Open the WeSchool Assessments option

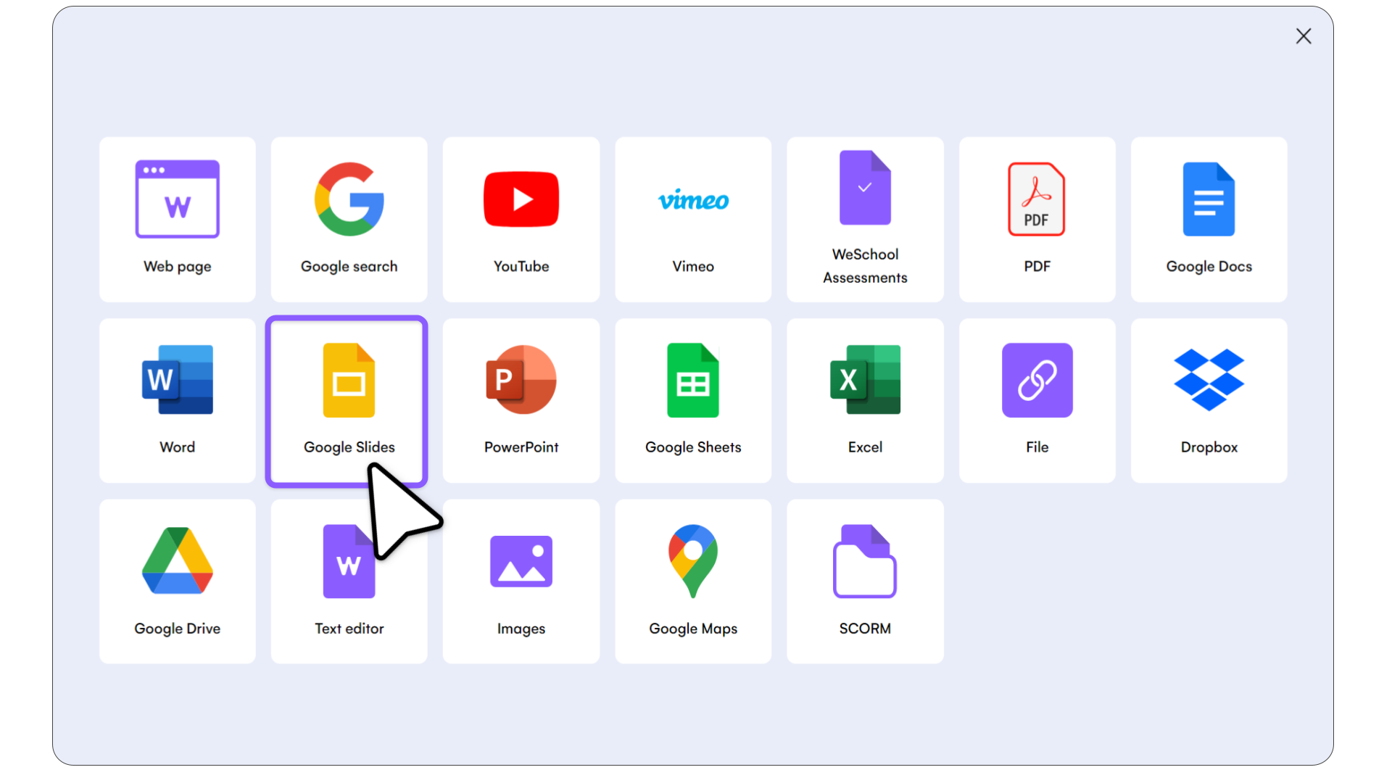(x=865, y=220)
